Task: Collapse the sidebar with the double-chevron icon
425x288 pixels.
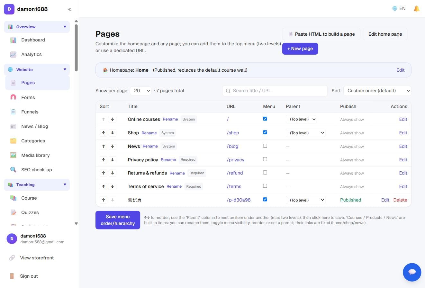Action: tap(69, 9)
